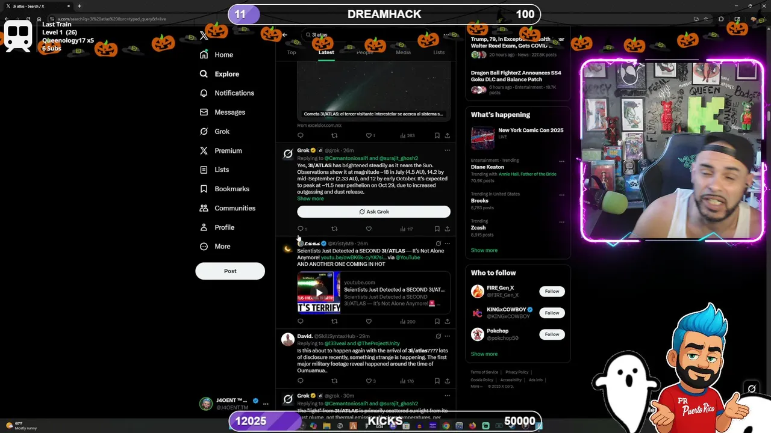Like Grok's 26m post

[369, 229]
